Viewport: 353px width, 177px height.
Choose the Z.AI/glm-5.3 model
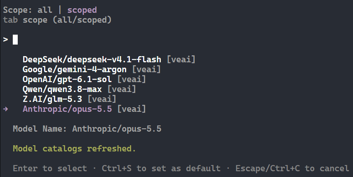(69, 99)
